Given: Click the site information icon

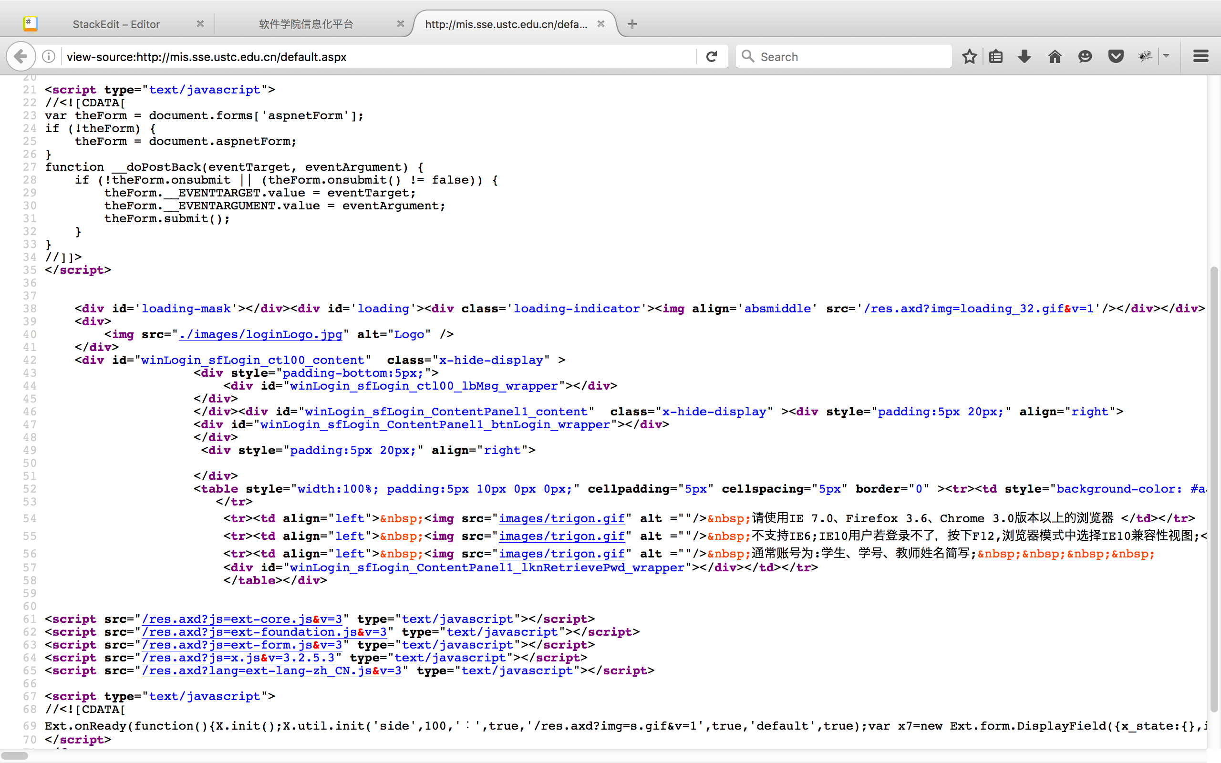Looking at the screenshot, I should point(49,57).
